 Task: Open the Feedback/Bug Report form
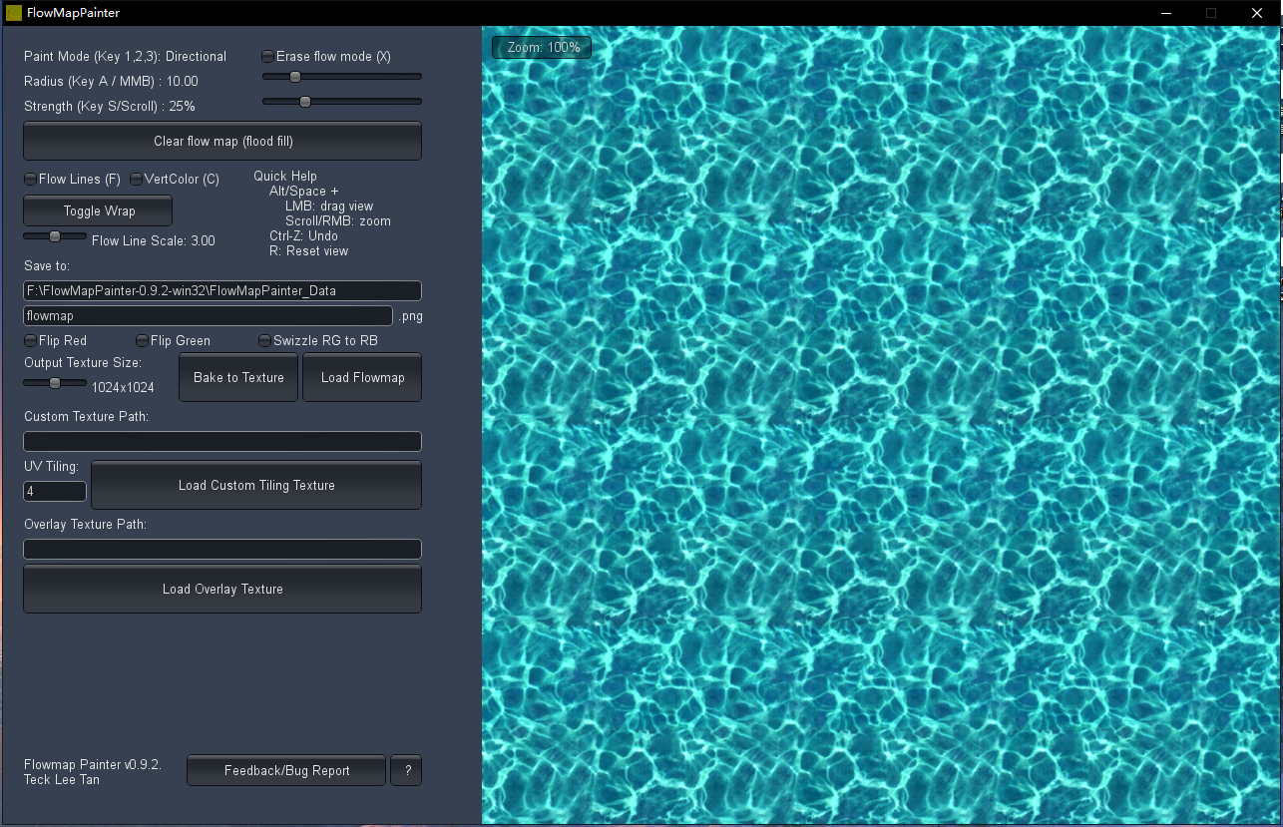[x=285, y=770]
